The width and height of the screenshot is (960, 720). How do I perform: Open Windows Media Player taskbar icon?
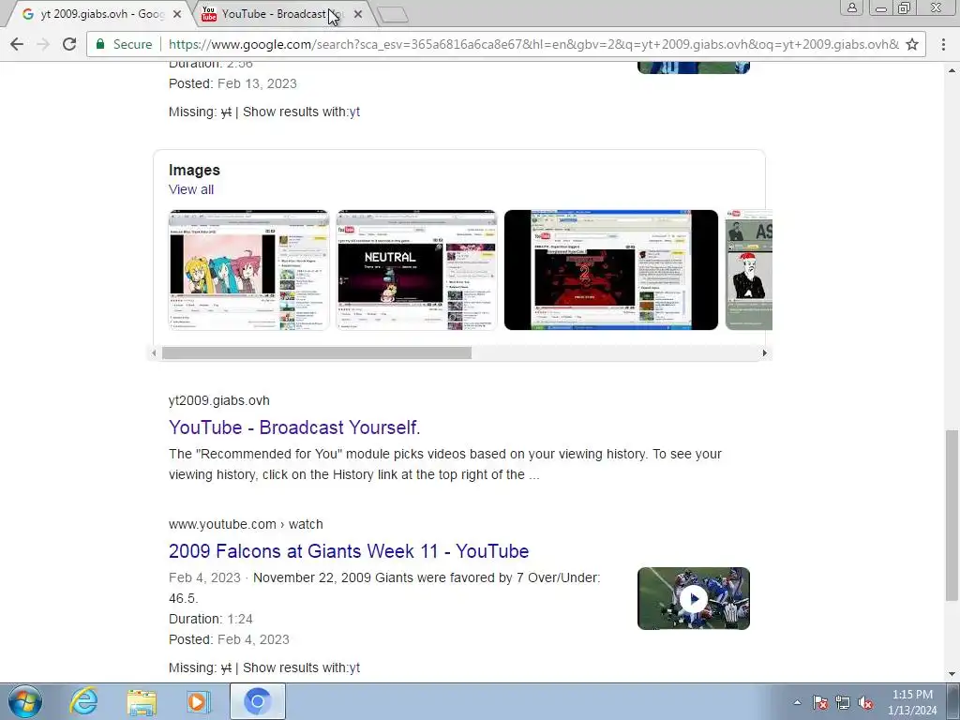click(x=199, y=701)
